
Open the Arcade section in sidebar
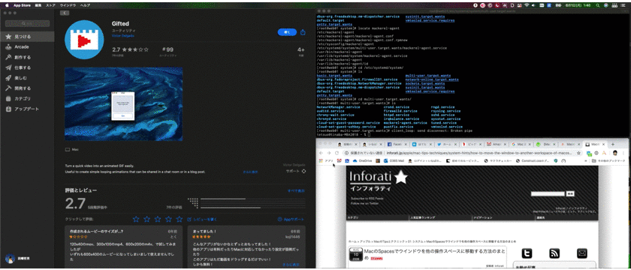pos(21,46)
